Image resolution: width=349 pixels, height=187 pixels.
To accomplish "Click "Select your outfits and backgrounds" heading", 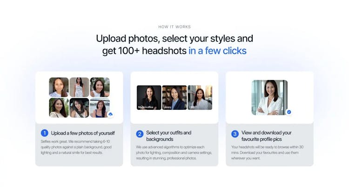I will (169, 136).
